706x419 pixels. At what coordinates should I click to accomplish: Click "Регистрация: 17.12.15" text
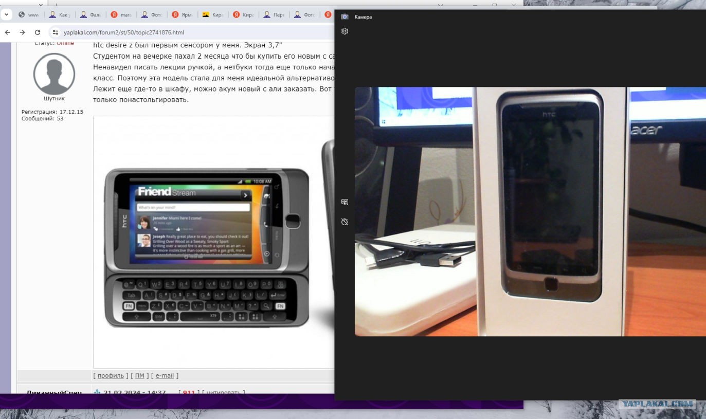pos(52,112)
